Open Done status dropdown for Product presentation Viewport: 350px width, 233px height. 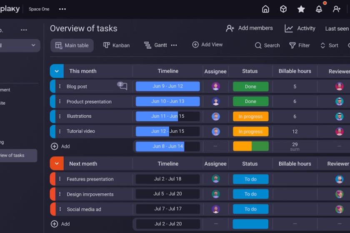click(251, 102)
